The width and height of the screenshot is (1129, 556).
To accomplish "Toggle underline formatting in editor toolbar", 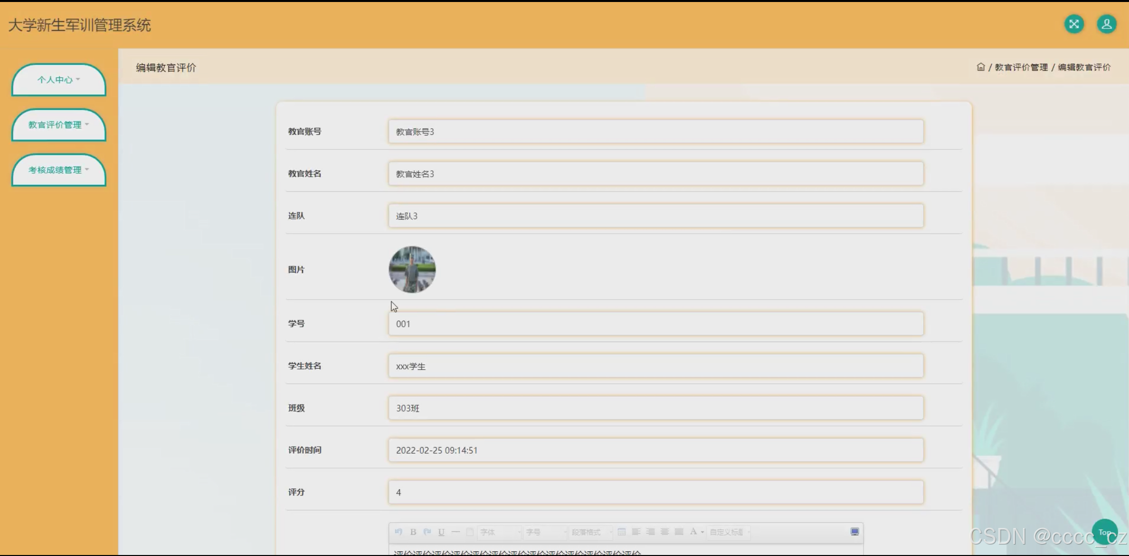I will (x=441, y=532).
